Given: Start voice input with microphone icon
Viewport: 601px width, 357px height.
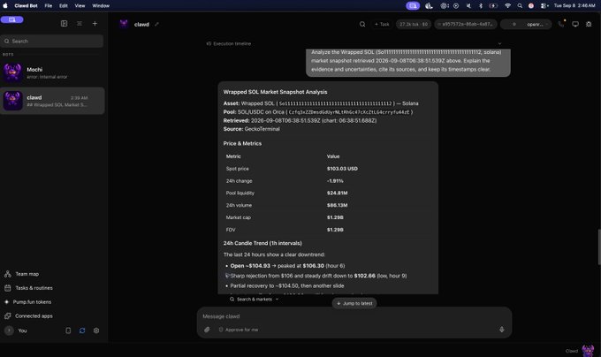Looking at the screenshot, I should click(501, 330).
